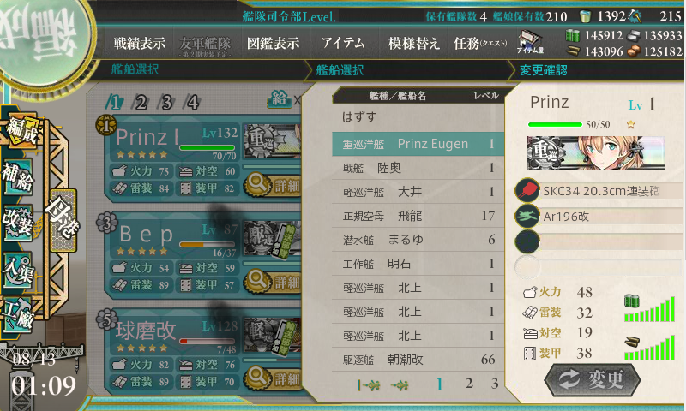This screenshot has height=411, width=686.
Task: Open the 改装 remodel sidebar icon
Action: (18, 223)
